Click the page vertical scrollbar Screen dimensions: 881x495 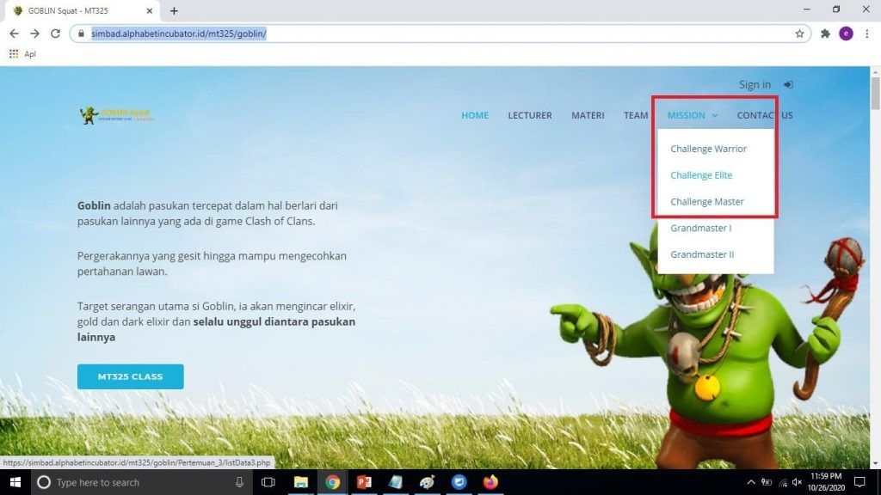(x=875, y=258)
